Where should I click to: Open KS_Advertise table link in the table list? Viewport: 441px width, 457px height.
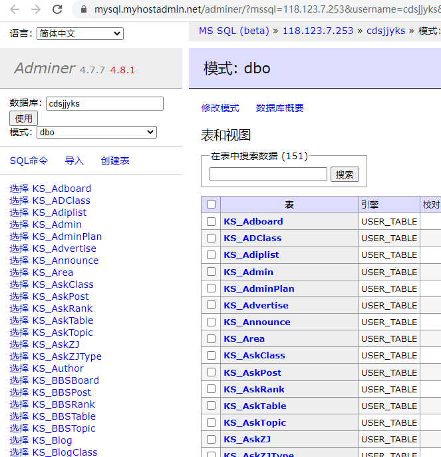point(256,305)
